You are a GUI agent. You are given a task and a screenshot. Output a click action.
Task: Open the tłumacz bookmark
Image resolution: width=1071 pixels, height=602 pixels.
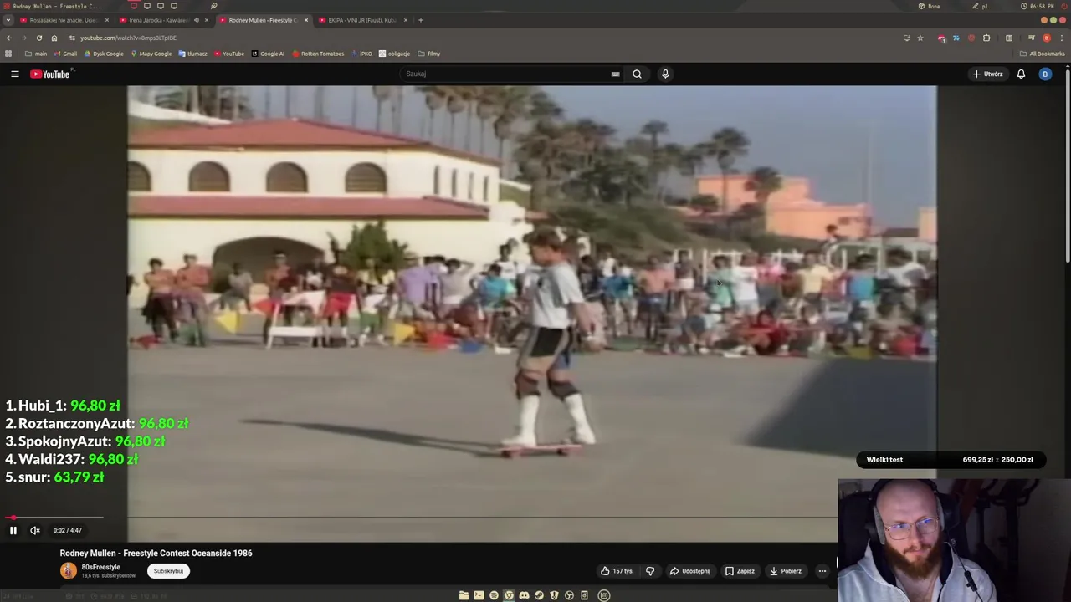(x=192, y=54)
